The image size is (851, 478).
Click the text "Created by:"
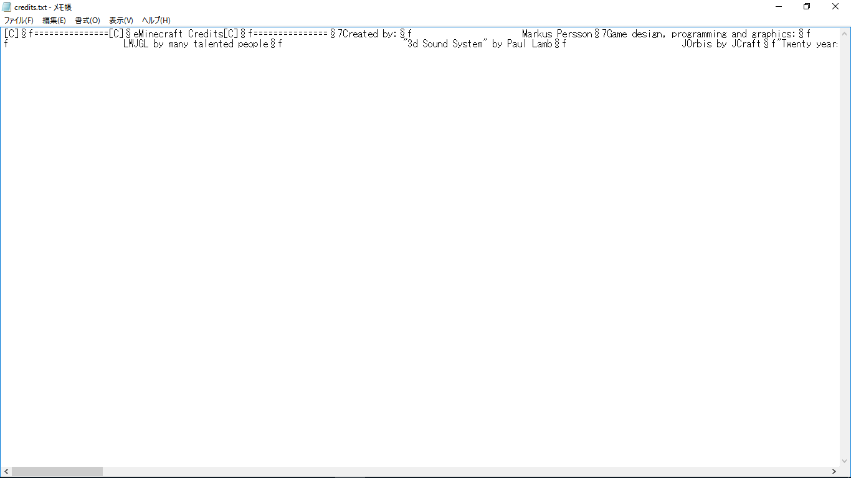[x=370, y=34]
